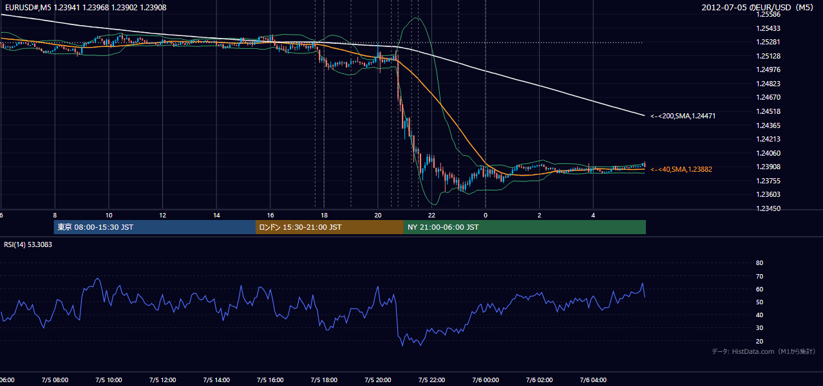The height and width of the screenshot is (386, 823).
Task: Select the <-<200,SMA,1.24471 annotation label
Action: click(x=683, y=116)
